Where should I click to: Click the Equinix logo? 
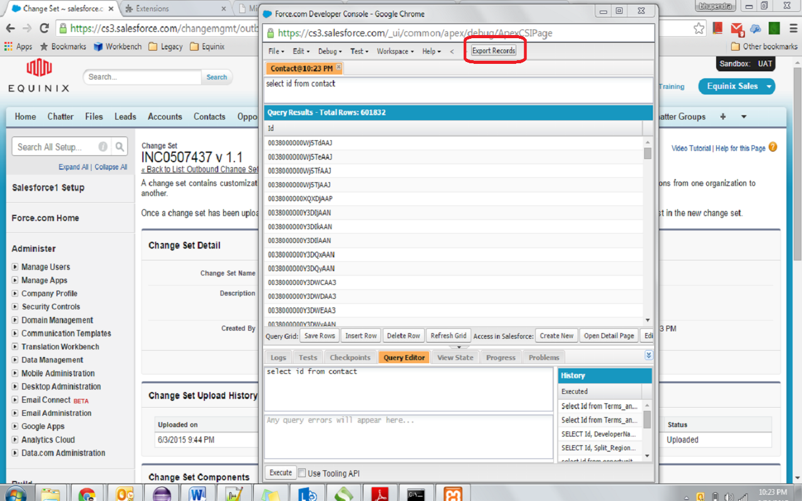pos(39,75)
